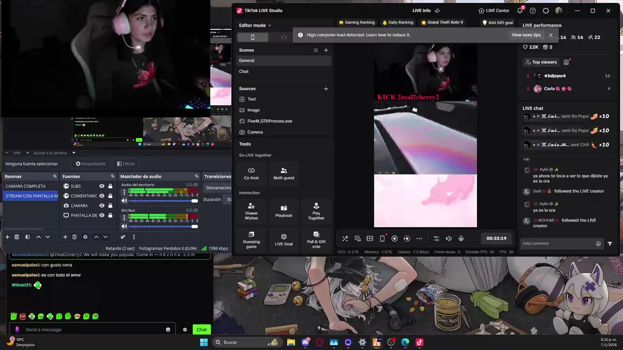
Task: Move selected OBS source up
Action: pyautogui.click(x=96, y=237)
